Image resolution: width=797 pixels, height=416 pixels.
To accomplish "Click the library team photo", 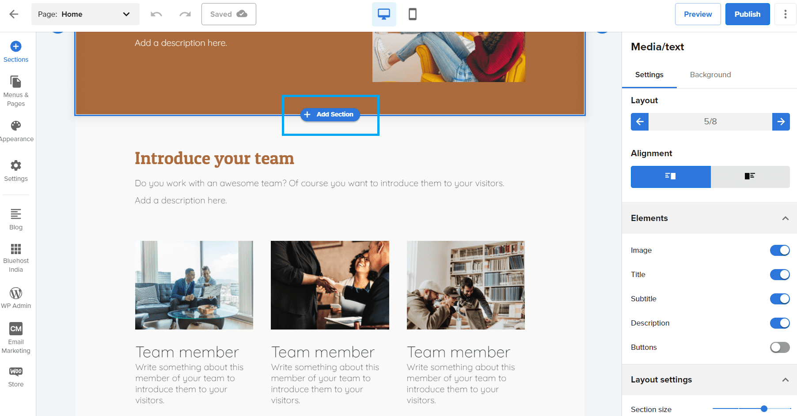I will pos(466,285).
